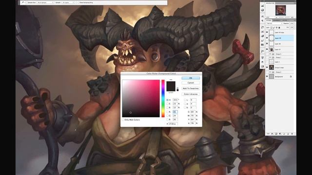Select the R red radio button
Screen dimensions: 312x175
(x=167, y=112)
